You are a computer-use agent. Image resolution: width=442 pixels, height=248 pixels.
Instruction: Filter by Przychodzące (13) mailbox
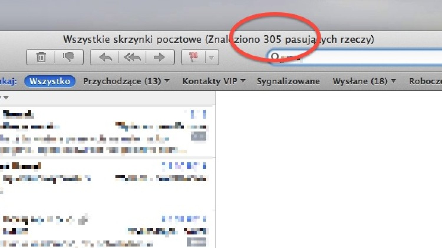point(122,81)
